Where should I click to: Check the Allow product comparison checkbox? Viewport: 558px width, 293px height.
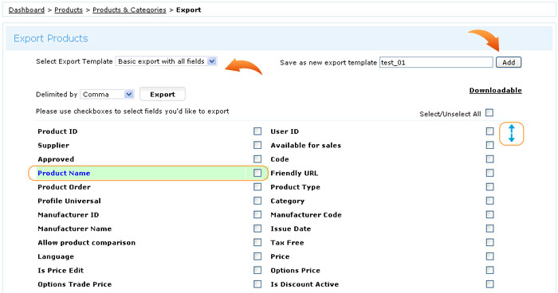(x=257, y=242)
